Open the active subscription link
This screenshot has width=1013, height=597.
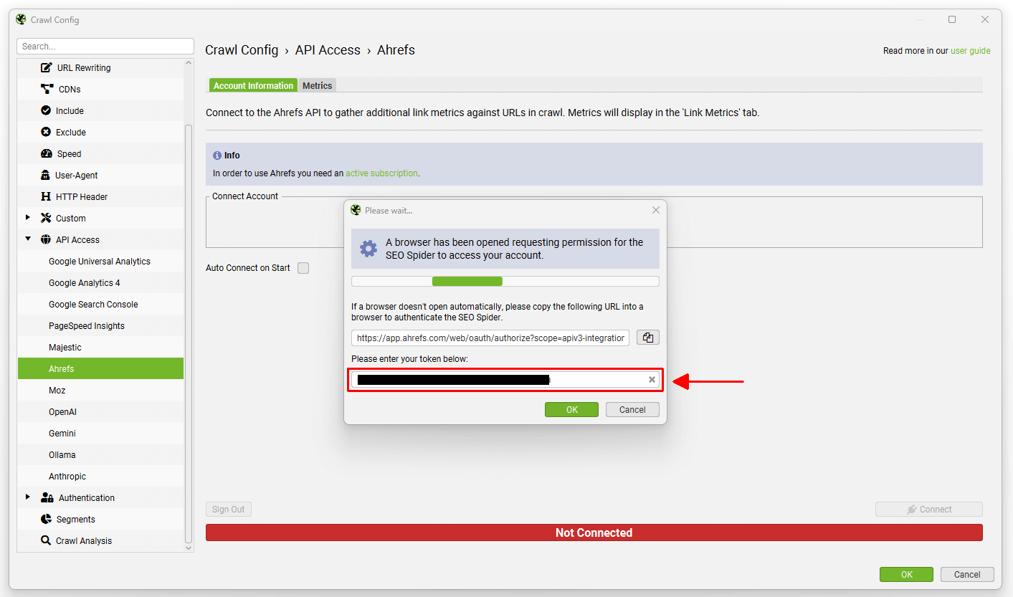point(381,173)
